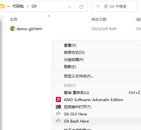Select the demo-git.html file name
This screenshot has height=130, width=141.
(x=29, y=29)
